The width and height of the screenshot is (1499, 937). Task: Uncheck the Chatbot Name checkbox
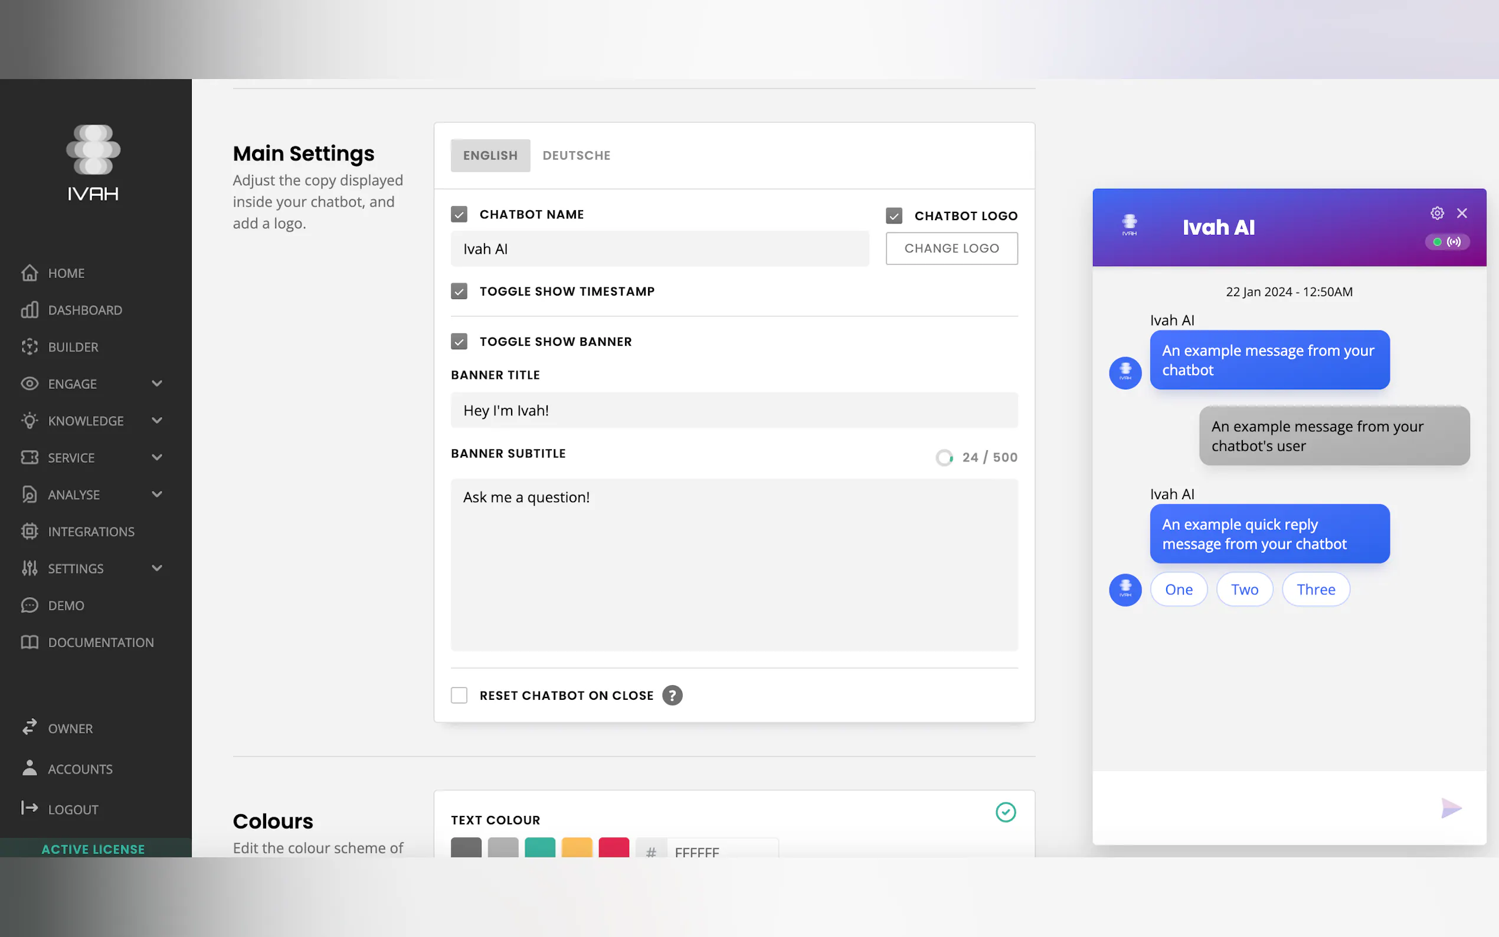(x=459, y=214)
